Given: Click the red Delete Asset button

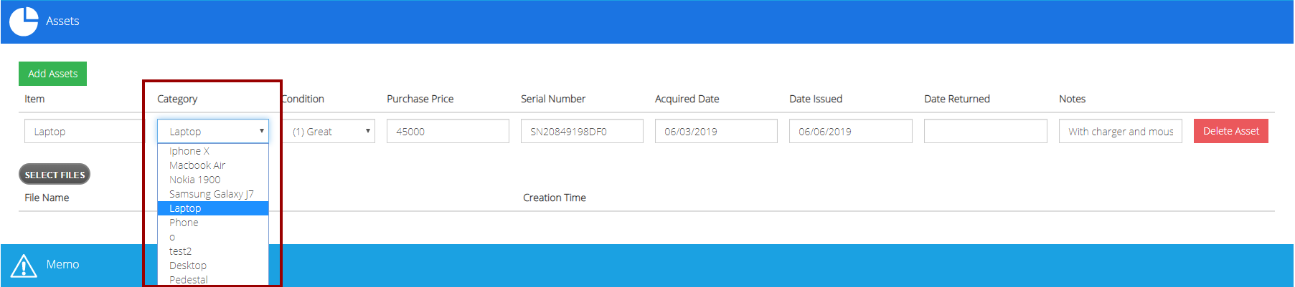Looking at the screenshot, I should coord(1230,131).
